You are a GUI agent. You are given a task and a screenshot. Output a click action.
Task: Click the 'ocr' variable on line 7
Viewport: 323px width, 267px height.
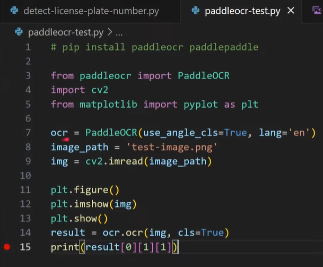(x=59, y=133)
